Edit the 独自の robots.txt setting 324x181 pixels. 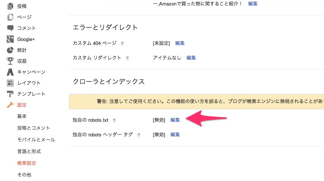[175, 120]
